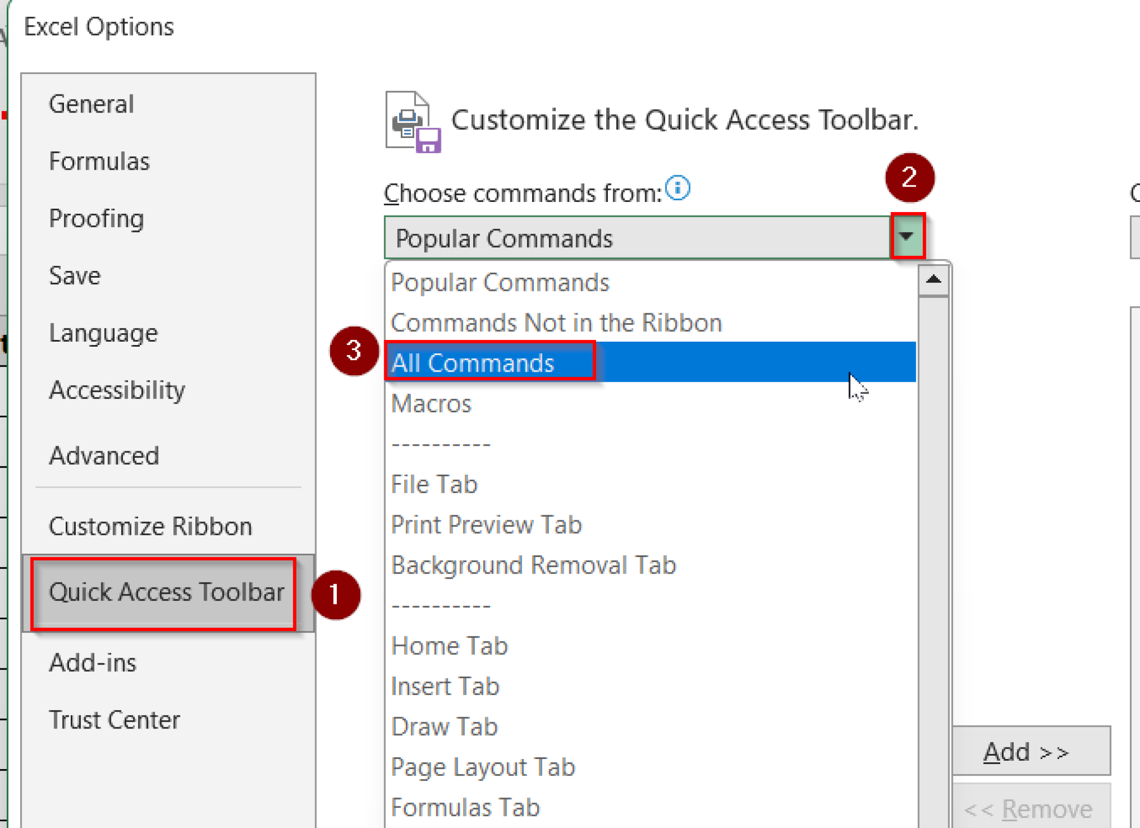This screenshot has width=1140, height=828.
Task: Select Background Removal Tab
Action: coord(533,564)
